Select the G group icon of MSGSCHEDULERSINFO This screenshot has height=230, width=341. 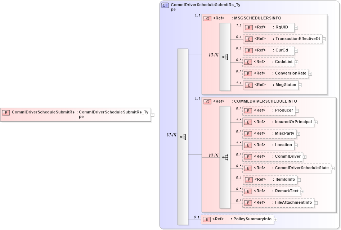207,18
